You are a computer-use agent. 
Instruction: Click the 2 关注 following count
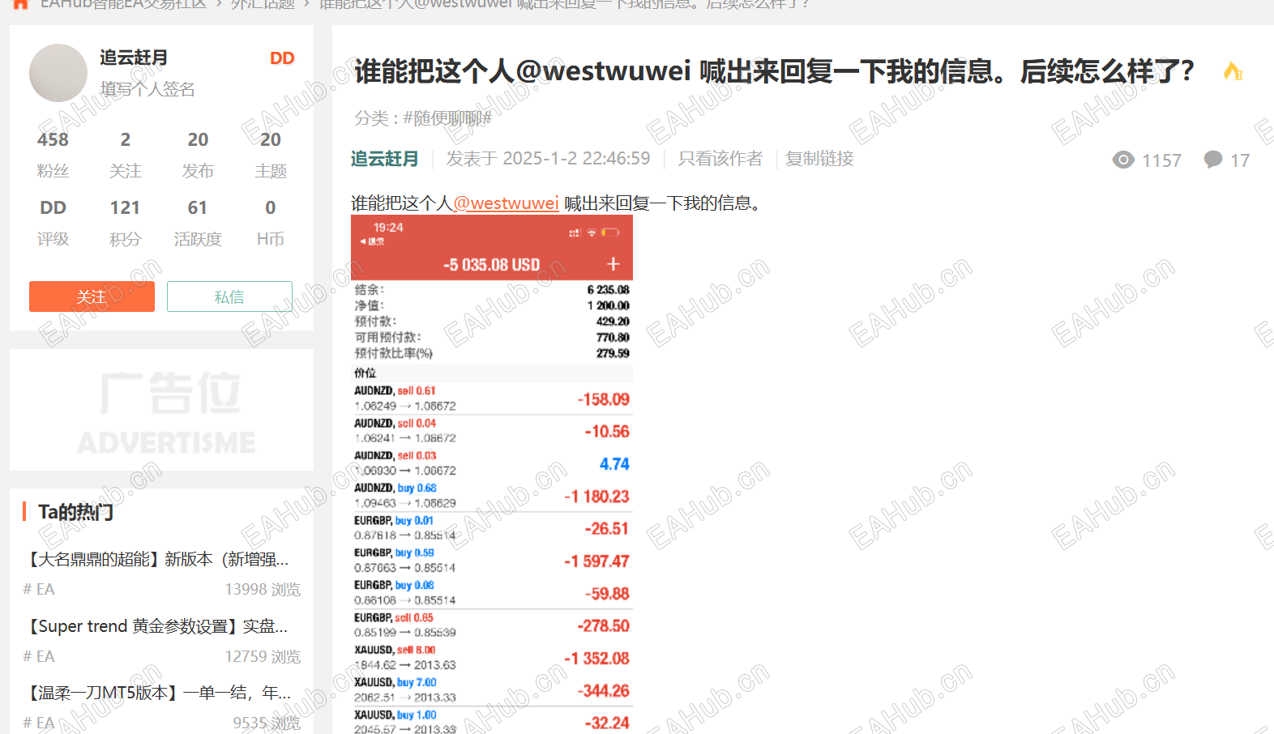[126, 154]
